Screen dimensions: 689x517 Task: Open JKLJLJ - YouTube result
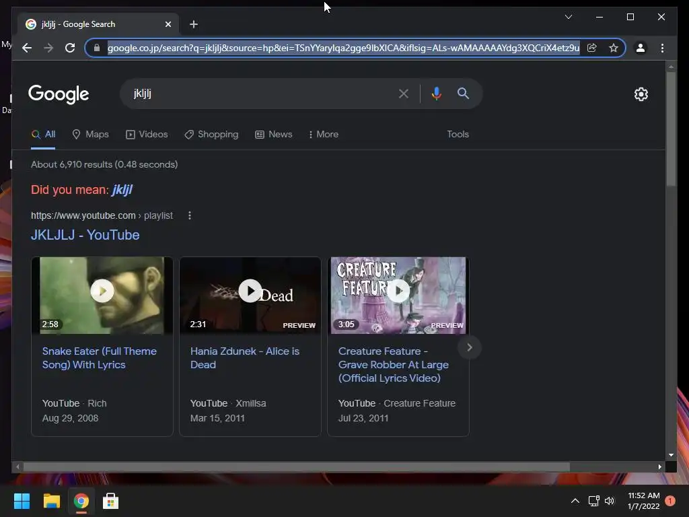85,235
